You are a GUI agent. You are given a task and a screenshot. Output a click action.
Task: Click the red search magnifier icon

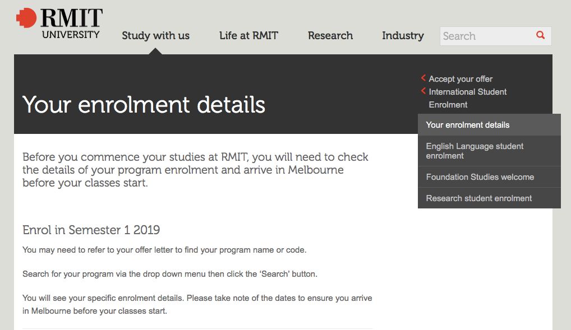pyautogui.click(x=540, y=35)
